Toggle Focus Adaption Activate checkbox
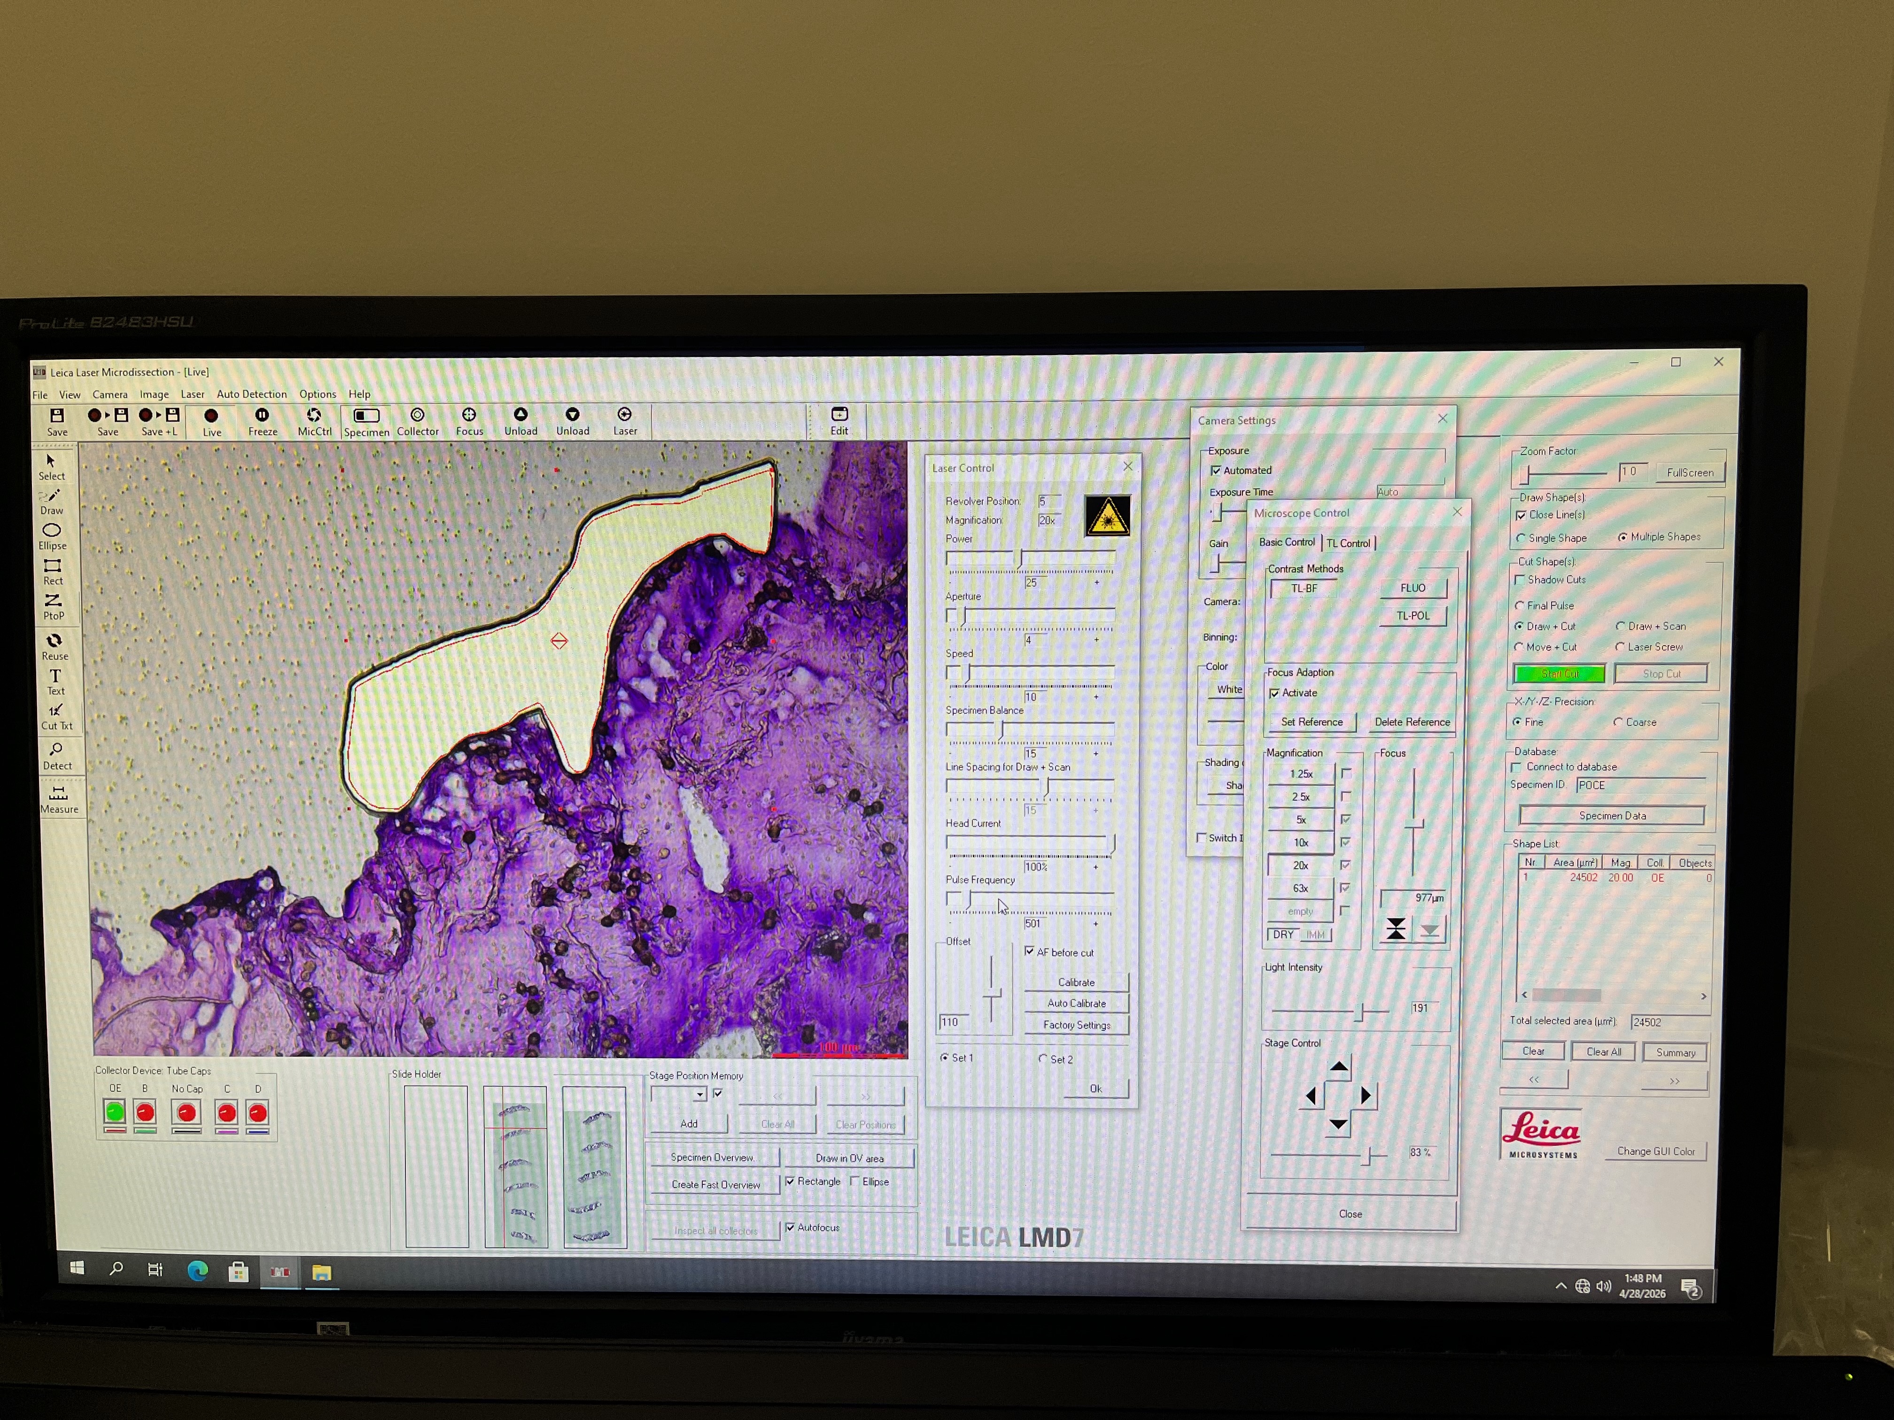Image resolution: width=1894 pixels, height=1420 pixels. point(1274,693)
